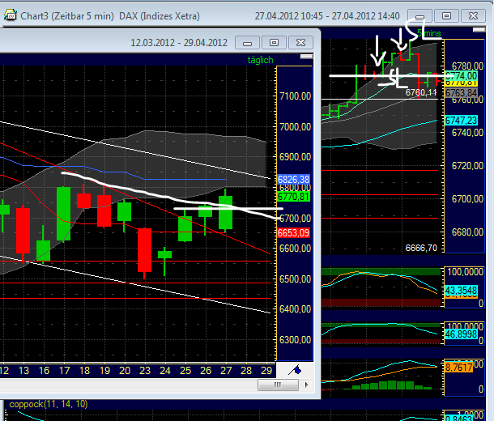Click the 6720,00 scale value on 5 min chart
The width and height of the screenshot is (494, 421).
[467, 166]
